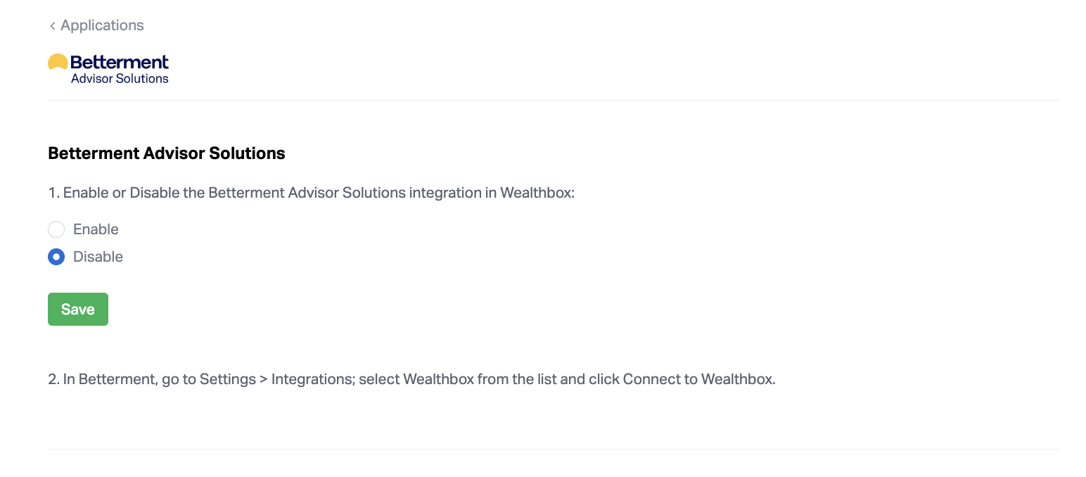Image resolution: width=1086 pixels, height=477 pixels.
Task: Click the Enable option label
Action: tap(96, 229)
